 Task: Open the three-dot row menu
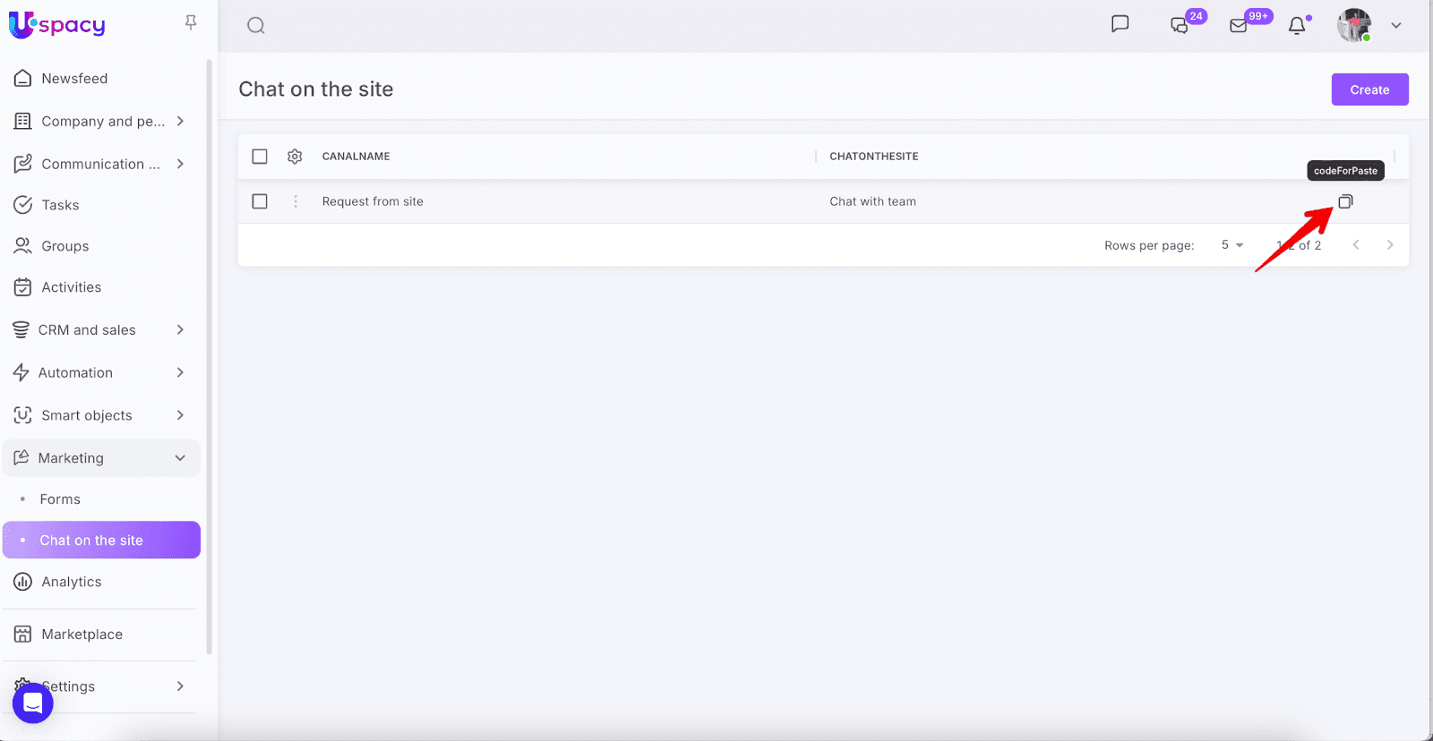296,201
